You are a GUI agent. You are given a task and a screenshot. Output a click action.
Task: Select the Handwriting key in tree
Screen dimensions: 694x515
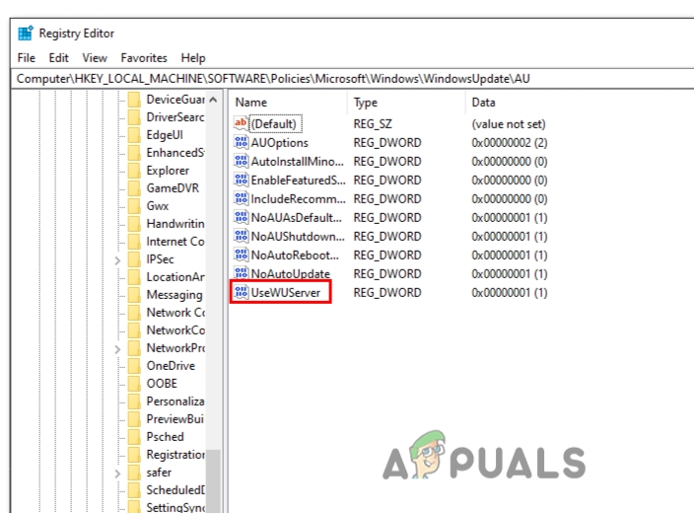[175, 224]
